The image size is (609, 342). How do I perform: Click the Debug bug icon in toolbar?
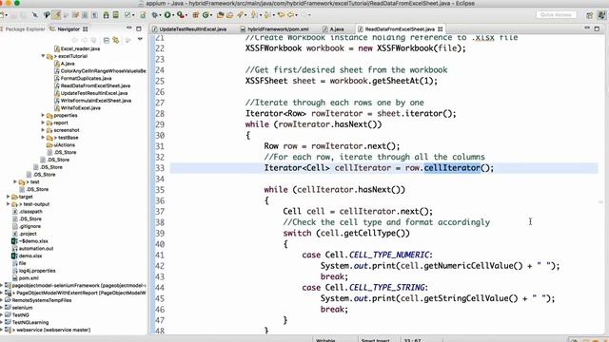154,15
